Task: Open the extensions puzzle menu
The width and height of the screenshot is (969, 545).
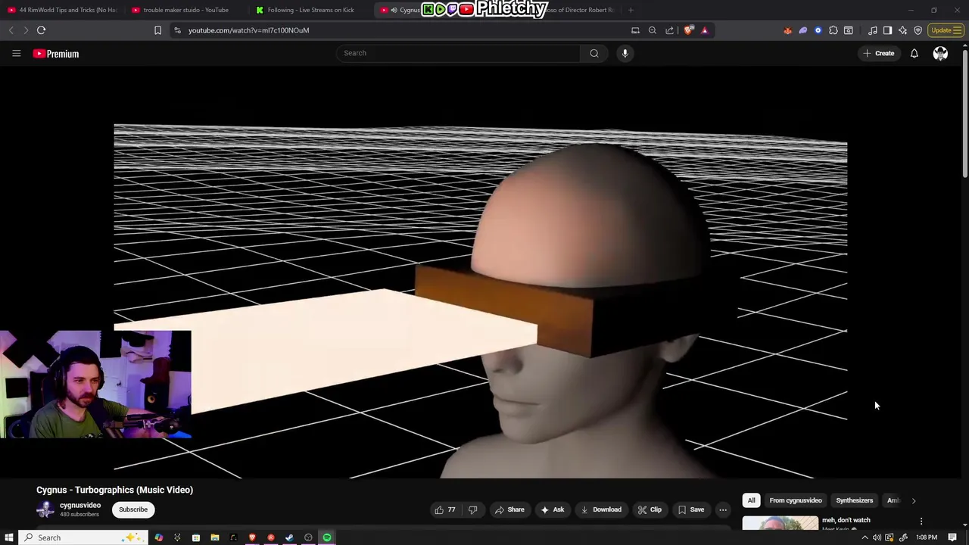Action: click(833, 30)
